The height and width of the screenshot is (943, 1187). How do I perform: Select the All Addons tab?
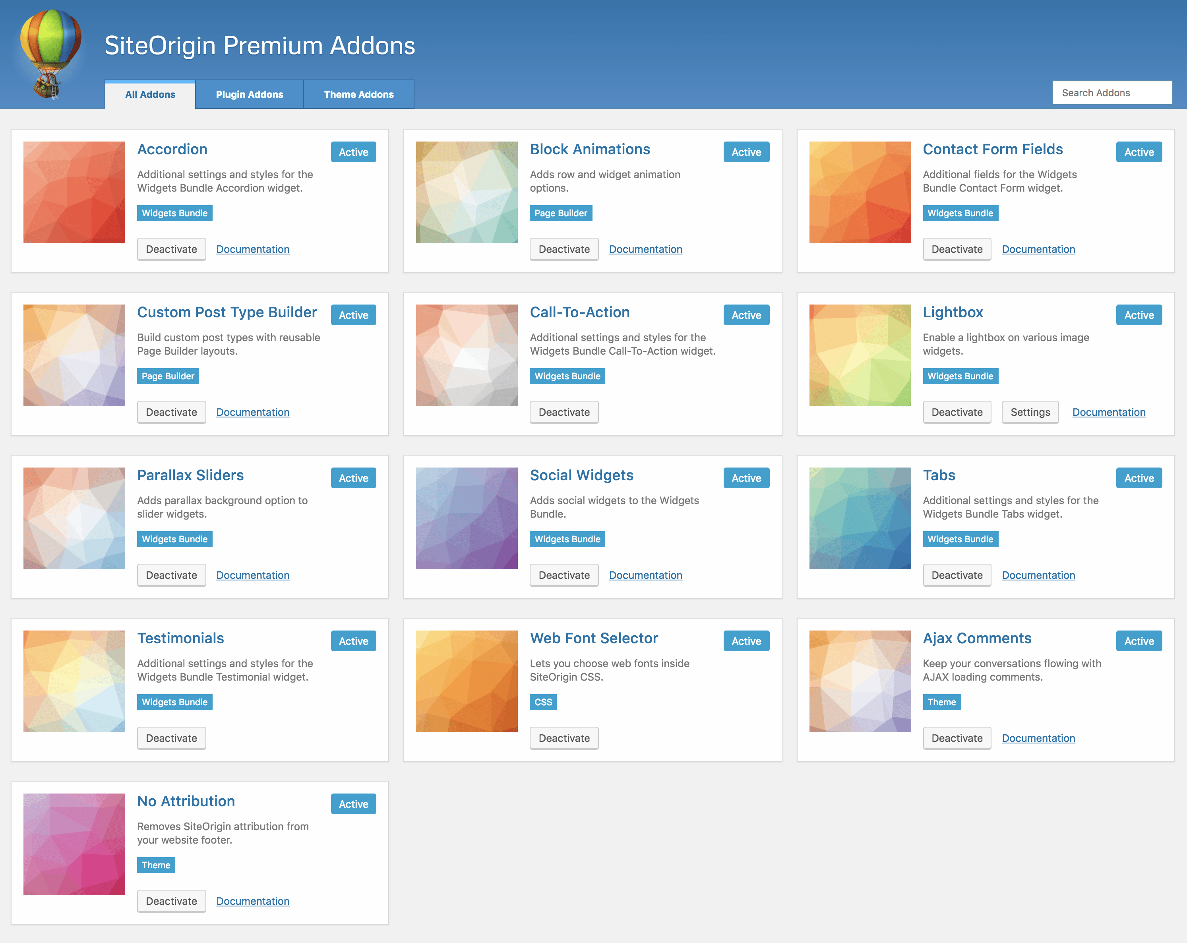pos(149,94)
